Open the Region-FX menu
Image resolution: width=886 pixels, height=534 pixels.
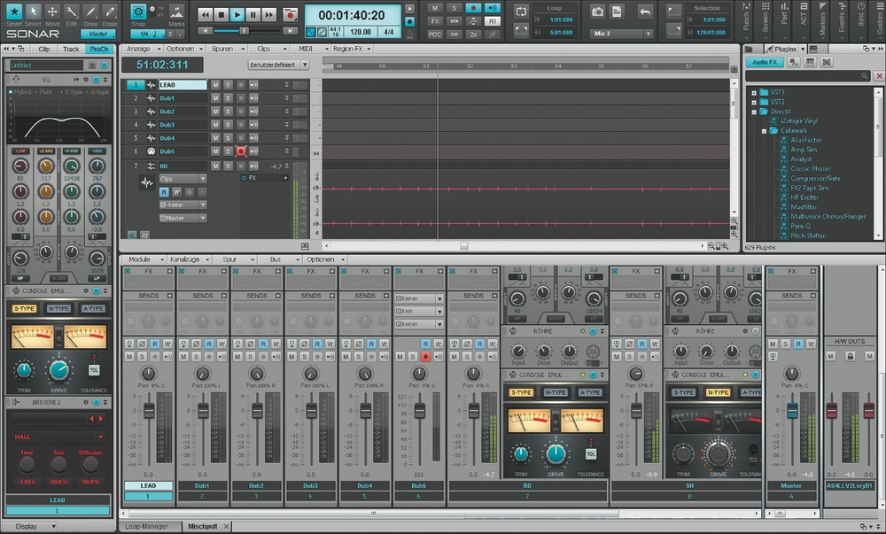[352, 49]
